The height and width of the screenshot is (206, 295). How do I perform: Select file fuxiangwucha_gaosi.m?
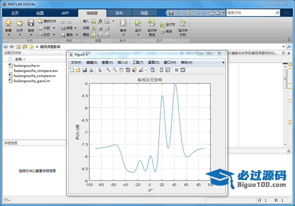click(29, 81)
